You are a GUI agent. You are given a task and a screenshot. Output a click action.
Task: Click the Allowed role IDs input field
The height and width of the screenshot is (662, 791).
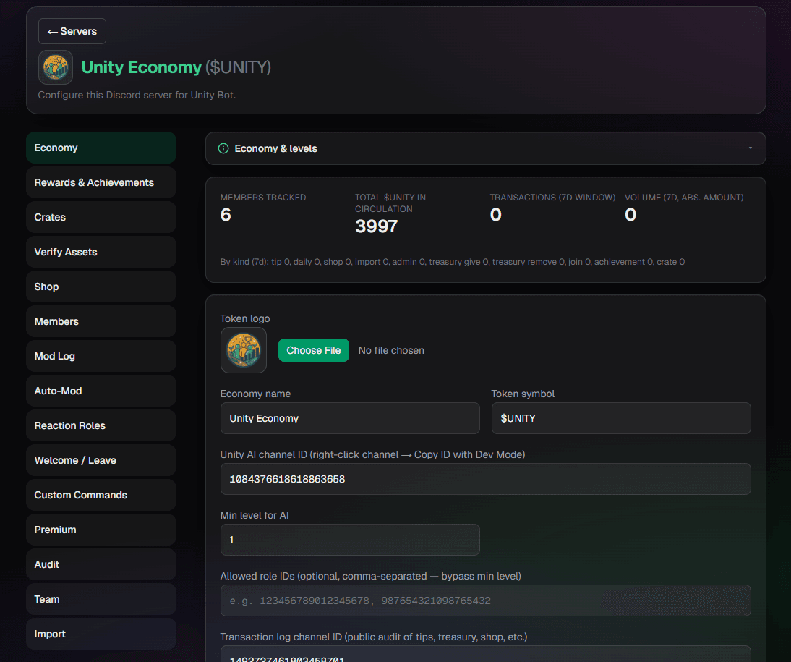[485, 601]
